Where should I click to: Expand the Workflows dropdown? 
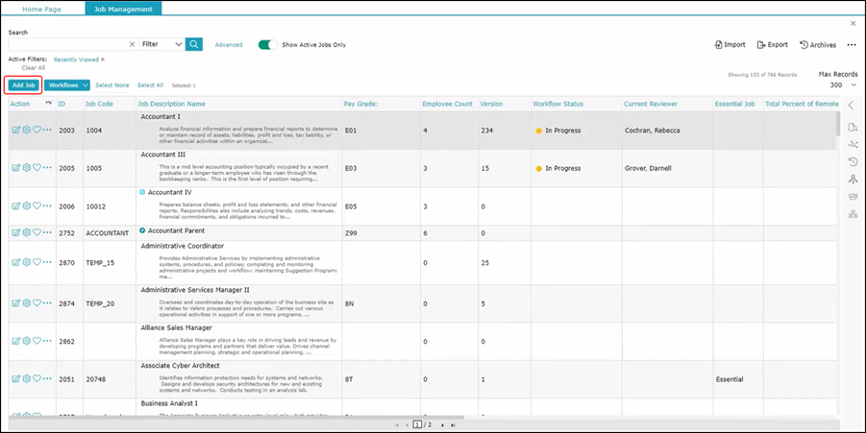click(67, 85)
